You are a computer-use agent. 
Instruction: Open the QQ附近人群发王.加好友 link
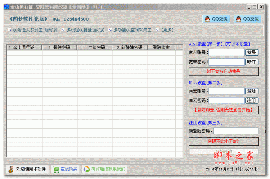pos(35,30)
